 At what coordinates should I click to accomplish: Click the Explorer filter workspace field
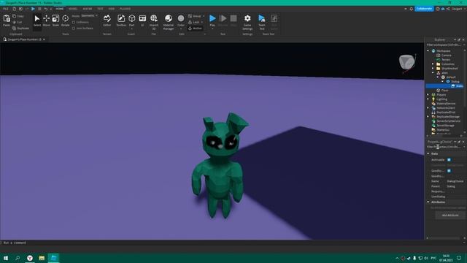pos(444,45)
